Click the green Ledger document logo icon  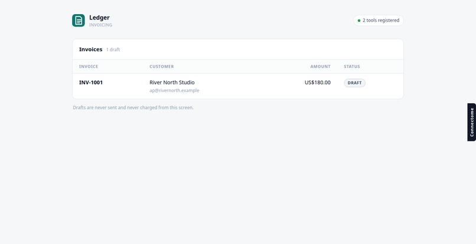tap(79, 20)
